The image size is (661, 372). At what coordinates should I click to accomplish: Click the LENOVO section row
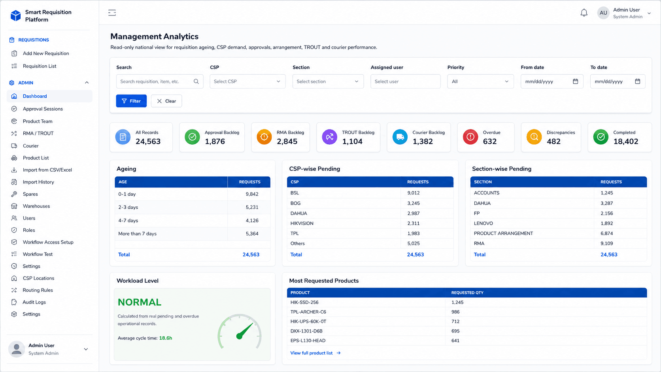point(559,223)
